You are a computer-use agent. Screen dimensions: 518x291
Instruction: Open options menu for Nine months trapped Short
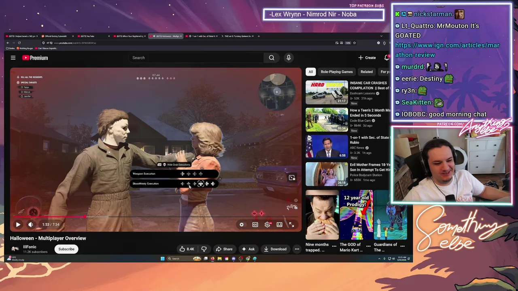[x=334, y=245]
